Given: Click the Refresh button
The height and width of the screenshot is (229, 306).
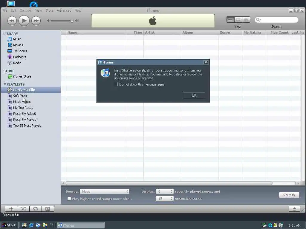Looking at the screenshot, I should [289, 195].
